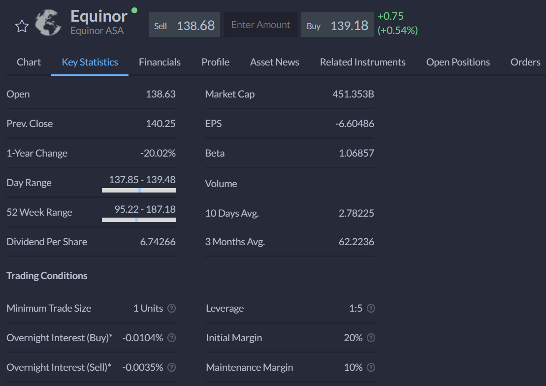Click the -0.0104% overnight buy interest value
The image size is (546, 386).
(142, 338)
